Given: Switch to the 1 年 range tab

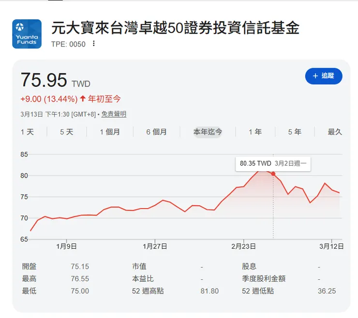Looking at the screenshot, I should point(255,132).
